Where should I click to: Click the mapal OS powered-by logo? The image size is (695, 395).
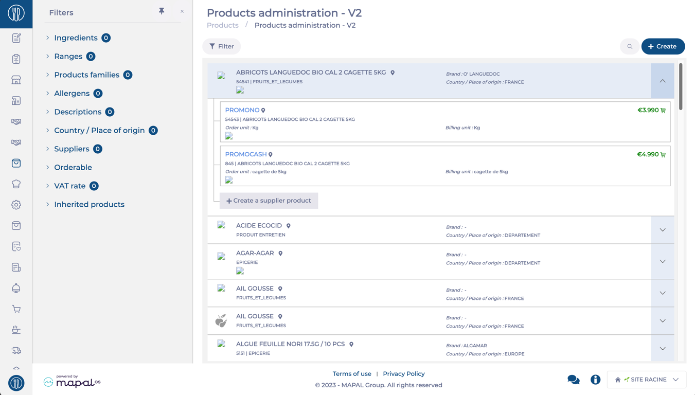coord(72,381)
